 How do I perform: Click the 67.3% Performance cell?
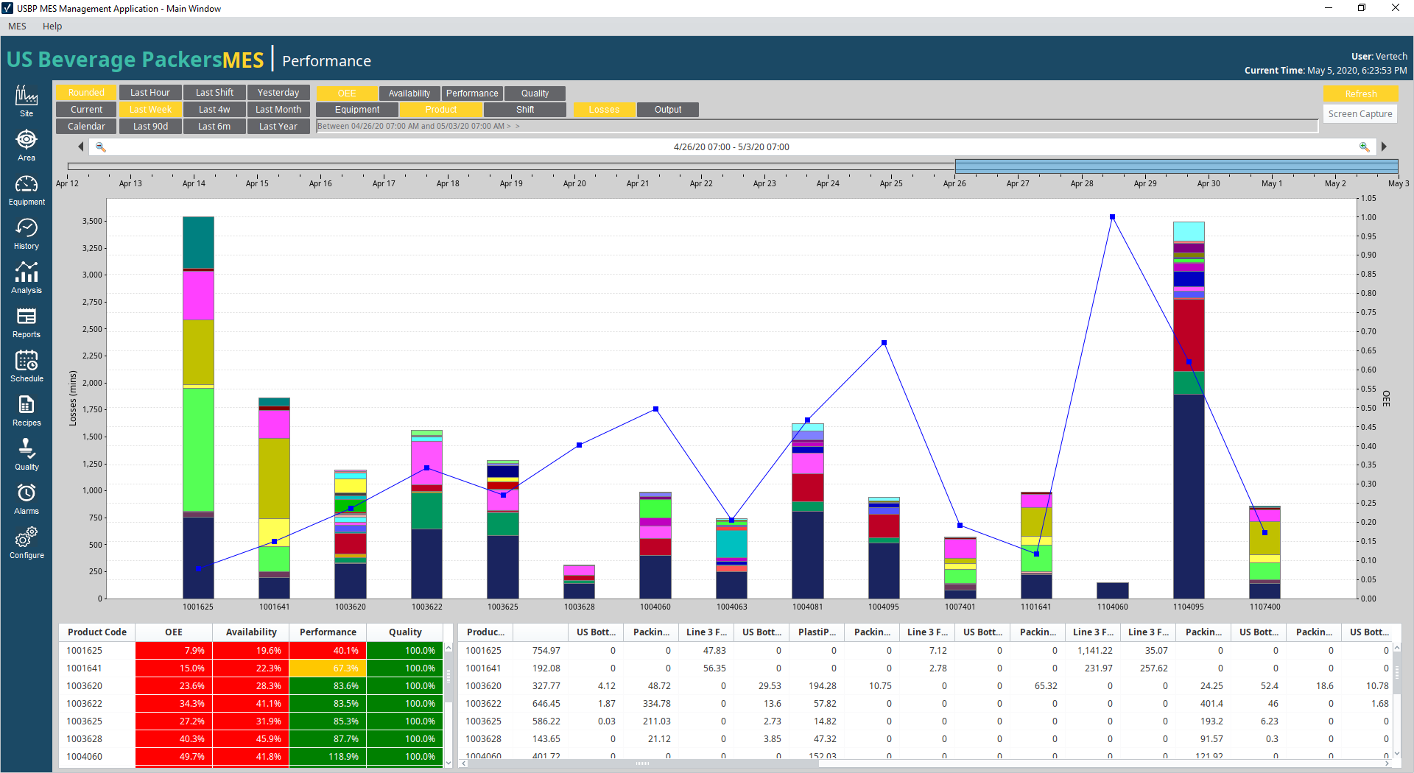[x=328, y=668]
